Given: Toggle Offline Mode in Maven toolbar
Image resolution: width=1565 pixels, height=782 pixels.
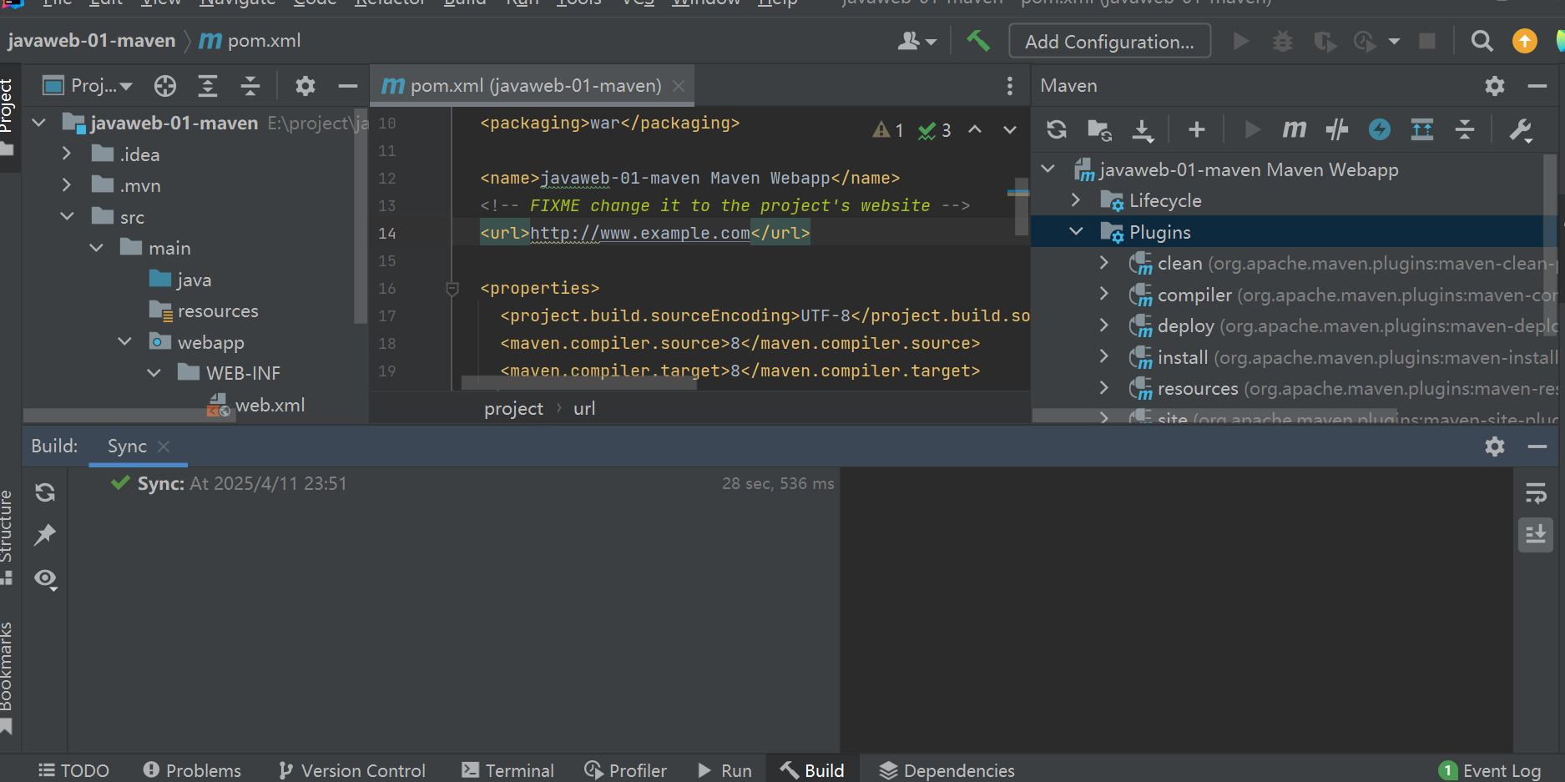Looking at the screenshot, I should [1336, 129].
